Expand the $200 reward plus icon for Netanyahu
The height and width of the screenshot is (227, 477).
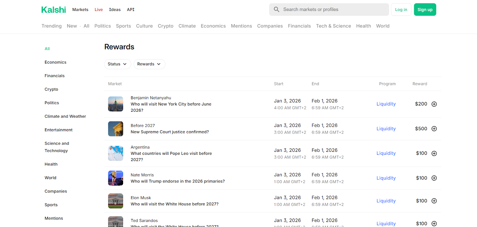click(434, 104)
